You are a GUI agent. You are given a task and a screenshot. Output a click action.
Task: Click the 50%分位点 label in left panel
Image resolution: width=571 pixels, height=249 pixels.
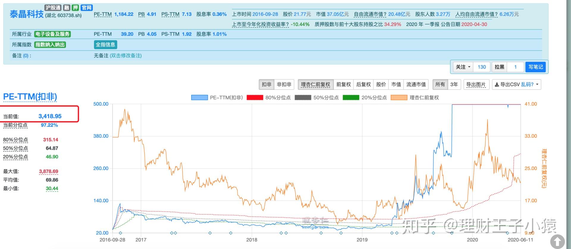click(15, 148)
